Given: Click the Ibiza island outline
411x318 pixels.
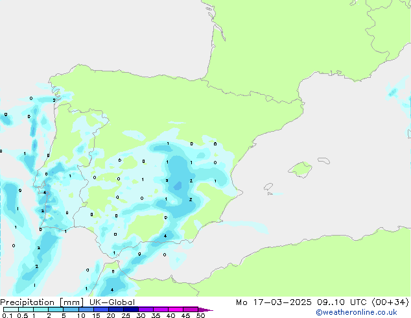Looking at the screenshot, I should click(268, 187).
